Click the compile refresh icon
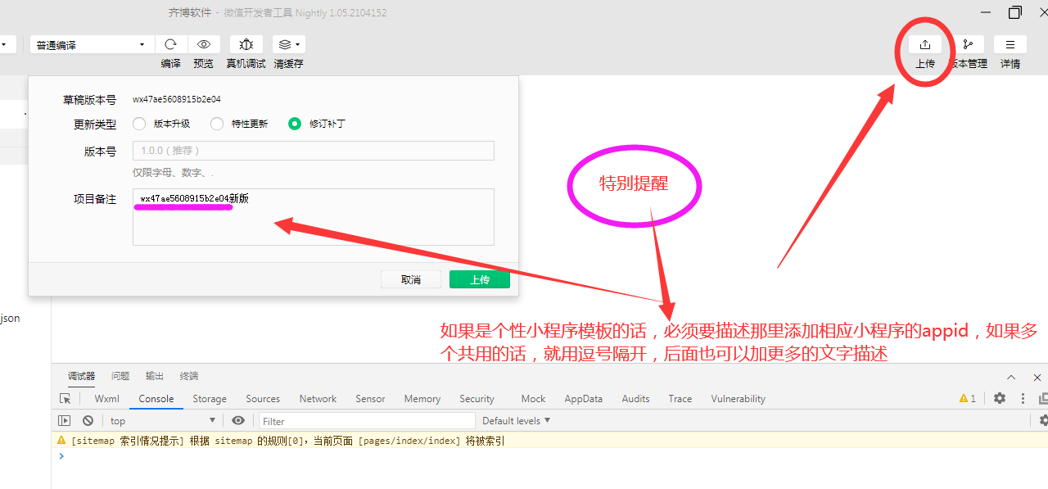Screen dimensions: 1048x489 170,44
